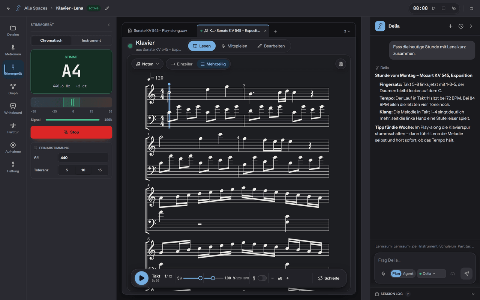
Task: Open the Haltung posture tool
Action: (13, 167)
